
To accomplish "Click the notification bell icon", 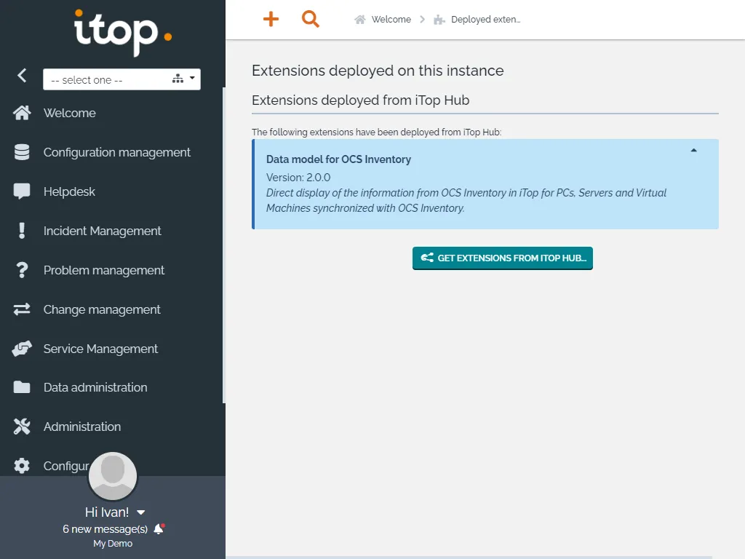I will 159,528.
